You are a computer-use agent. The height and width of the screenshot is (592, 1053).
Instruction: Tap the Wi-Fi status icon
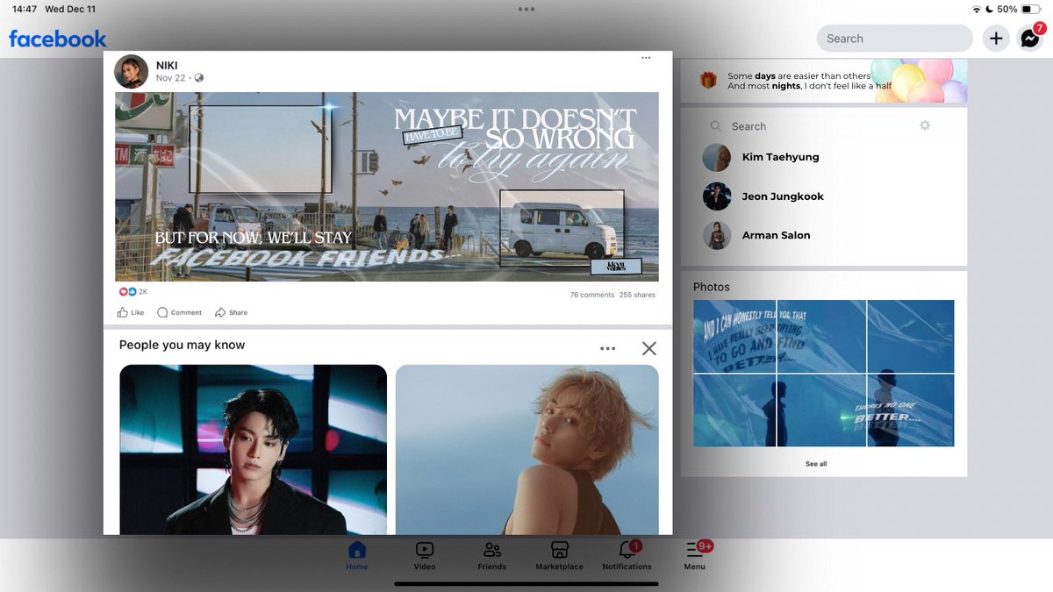click(x=977, y=9)
